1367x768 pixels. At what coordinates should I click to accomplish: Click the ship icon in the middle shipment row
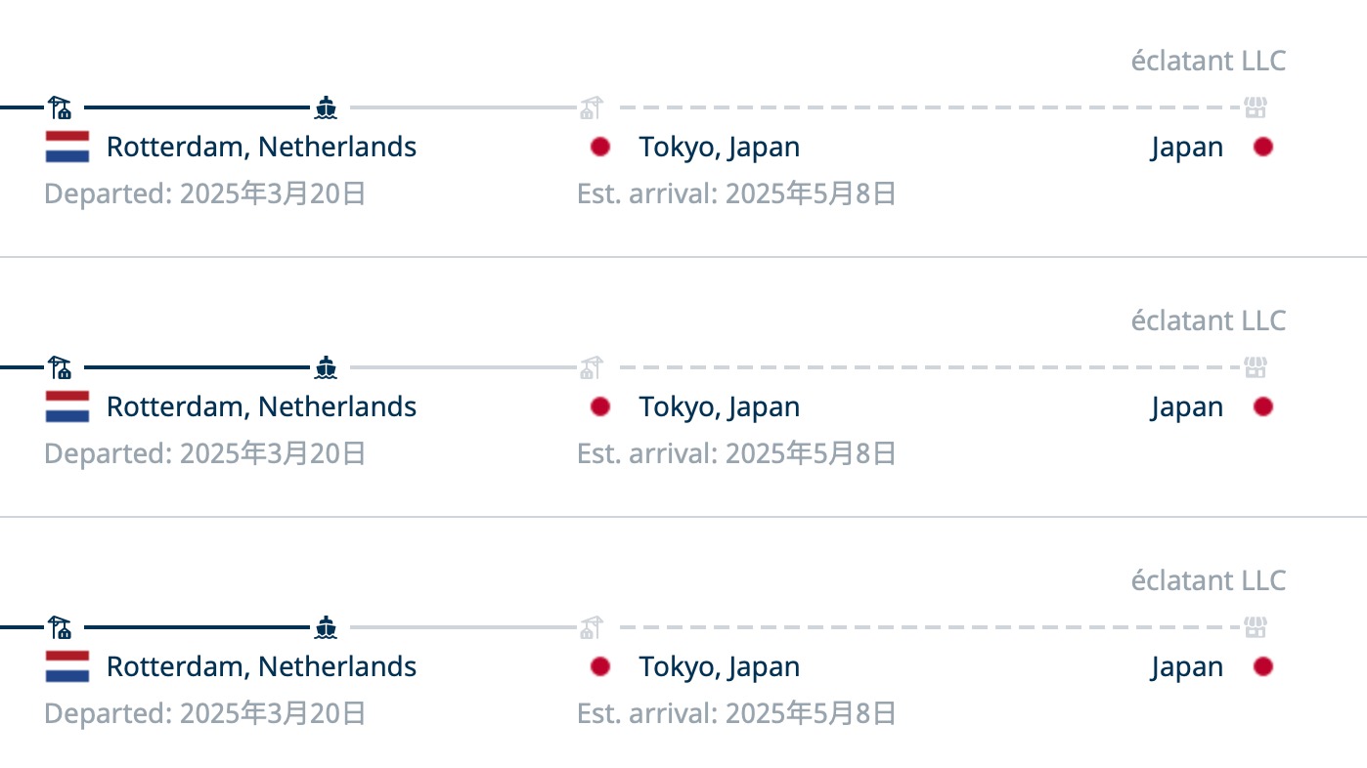(x=327, y=367)
